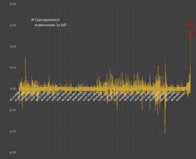Click the 0.10 y-axis label

(12, 68)
